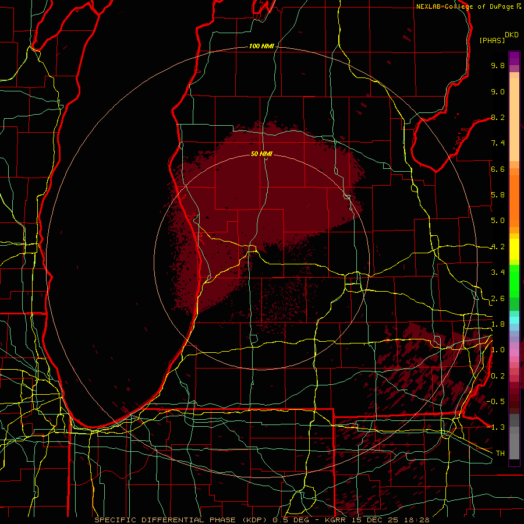Click the 1.8 value on the color scale
Screen dimensions: 524x524
click(498, 324)
